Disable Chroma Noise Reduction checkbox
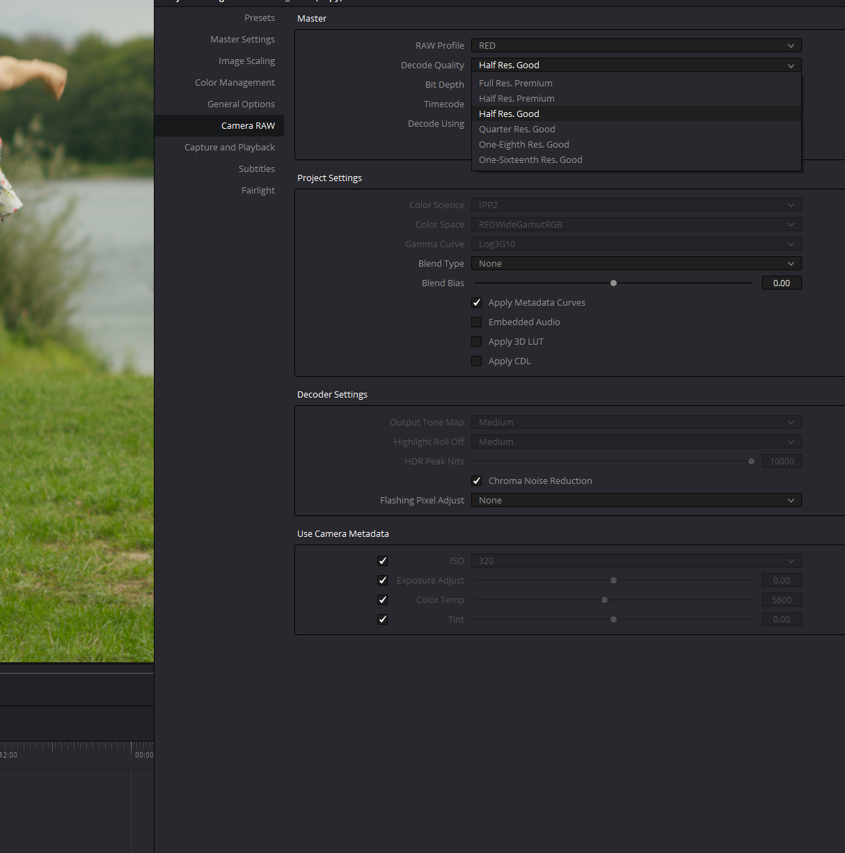This screenshot has height=853, width=845. point(477,480)
